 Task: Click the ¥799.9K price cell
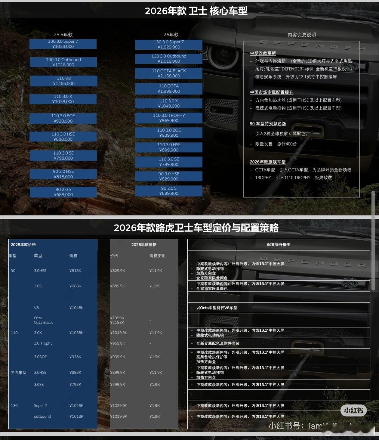click(118, 384)
